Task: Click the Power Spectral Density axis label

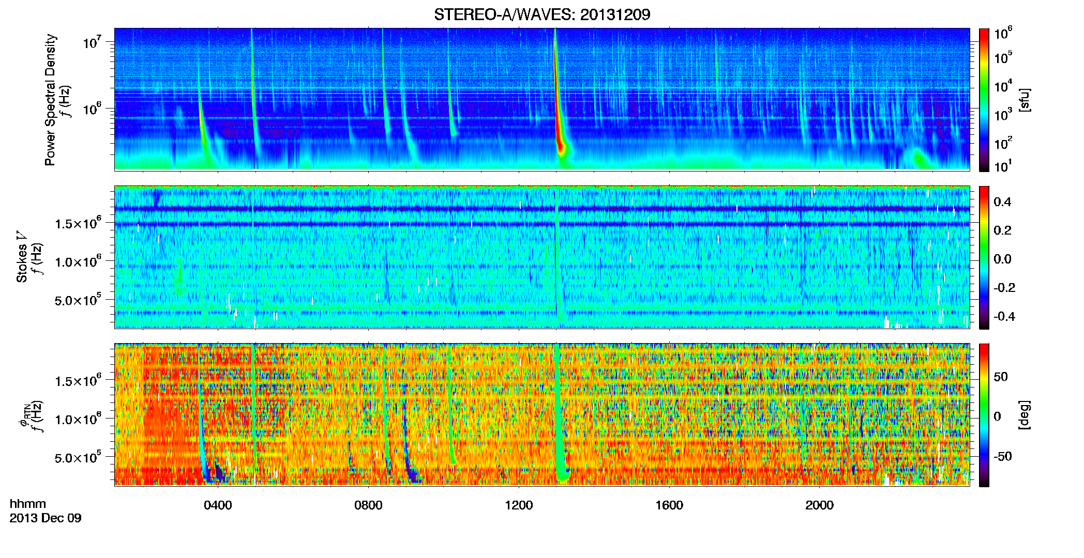Action: pyautogui.click(x=50, y=100)
